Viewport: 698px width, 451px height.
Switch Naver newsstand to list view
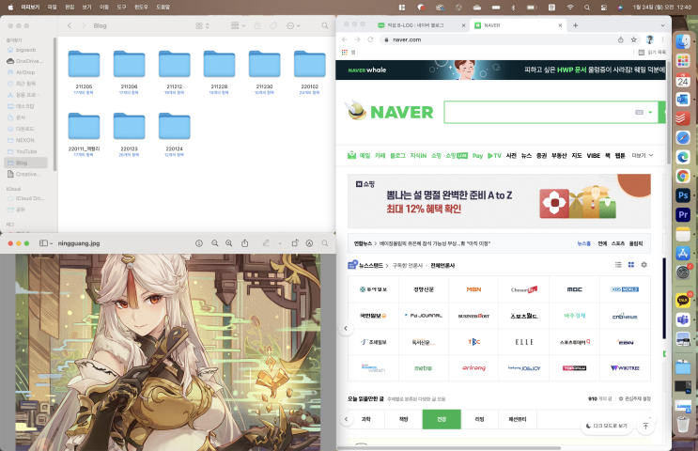pyautogui.click(x=618, y=265)
